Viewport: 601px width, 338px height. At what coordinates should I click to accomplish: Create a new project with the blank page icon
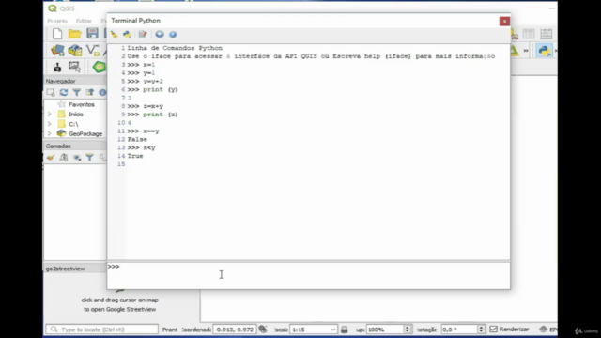point(57,34)
